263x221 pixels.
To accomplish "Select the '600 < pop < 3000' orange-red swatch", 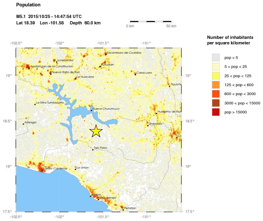I will click(x=216, y=94).
